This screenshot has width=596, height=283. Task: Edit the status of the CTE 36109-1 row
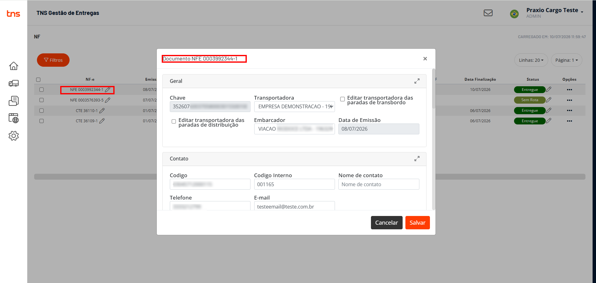pos(549,121)
